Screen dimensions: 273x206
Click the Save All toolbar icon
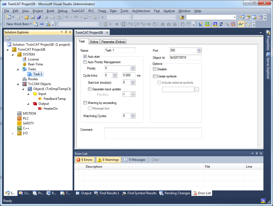39,17
